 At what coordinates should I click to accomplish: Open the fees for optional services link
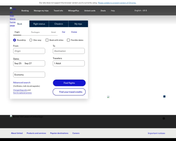click(22, 93)
